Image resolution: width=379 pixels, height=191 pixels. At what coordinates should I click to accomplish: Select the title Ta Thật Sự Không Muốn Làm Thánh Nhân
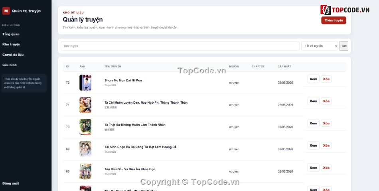135,125
